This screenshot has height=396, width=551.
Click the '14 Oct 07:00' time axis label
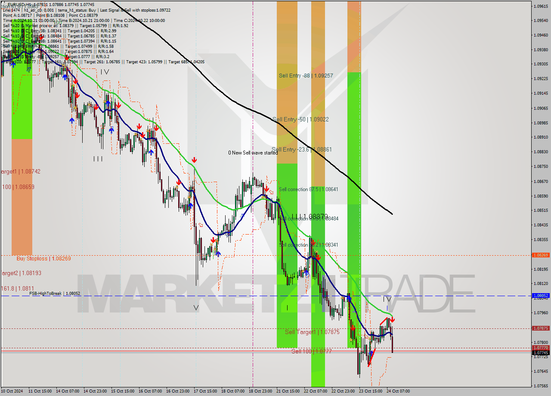tap(68, 391)
